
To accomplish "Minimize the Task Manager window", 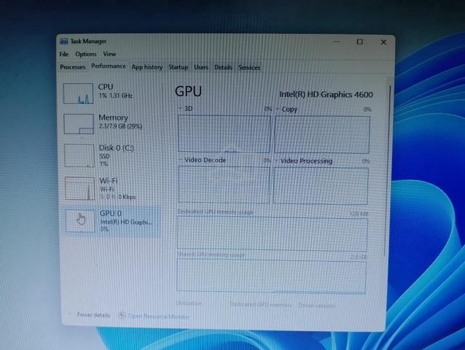I will (336, 42).
